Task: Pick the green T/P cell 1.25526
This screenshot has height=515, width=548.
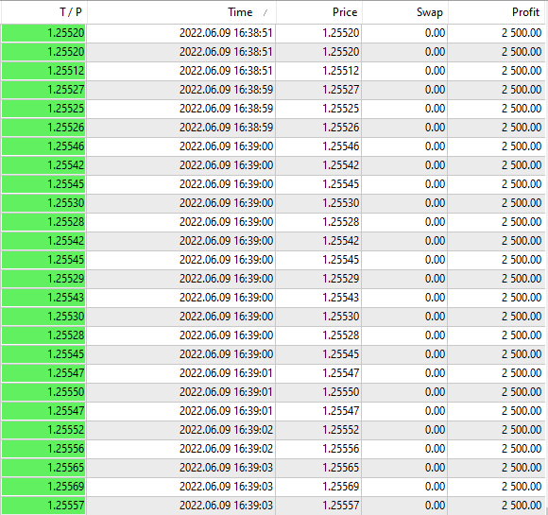Action: 43,128
